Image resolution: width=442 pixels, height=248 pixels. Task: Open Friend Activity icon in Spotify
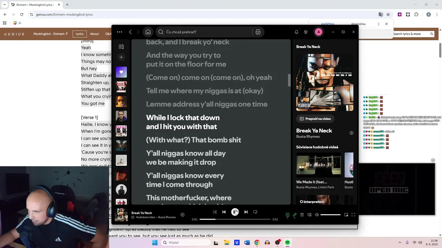(x=306, y=32)
